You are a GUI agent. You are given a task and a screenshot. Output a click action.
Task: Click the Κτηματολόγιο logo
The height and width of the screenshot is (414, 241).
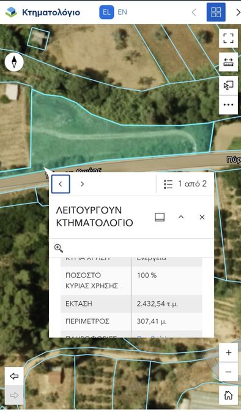43,12
